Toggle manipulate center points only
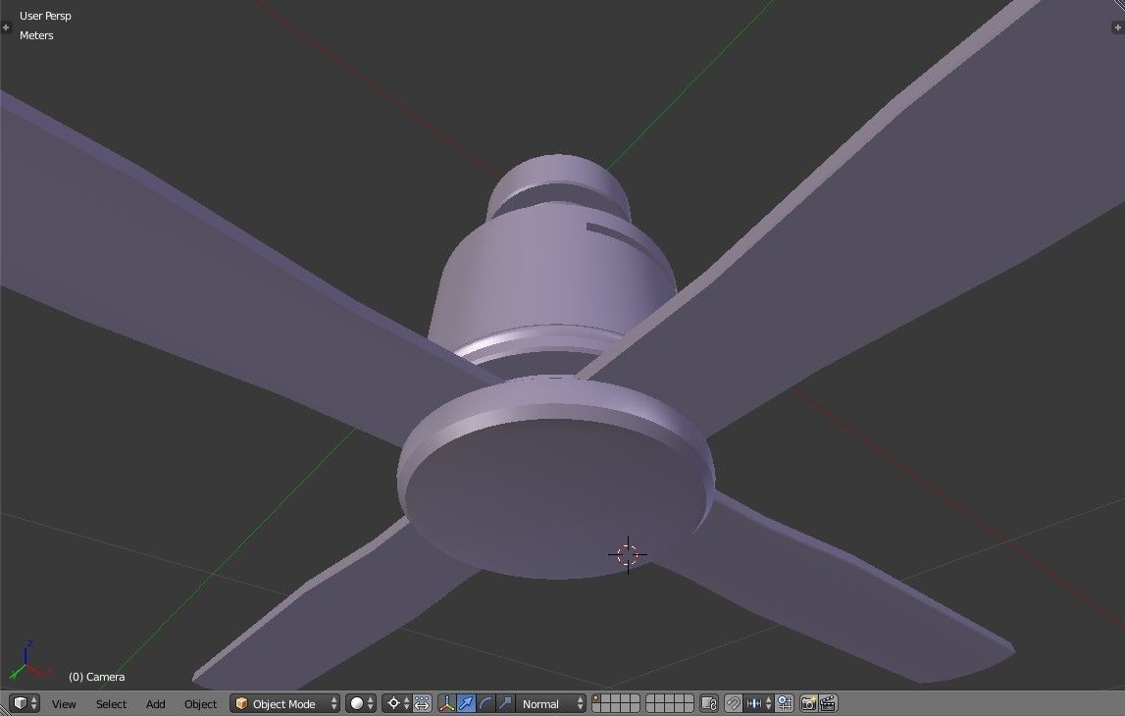This screenshot has height=716, width=1125. point(422,704)
